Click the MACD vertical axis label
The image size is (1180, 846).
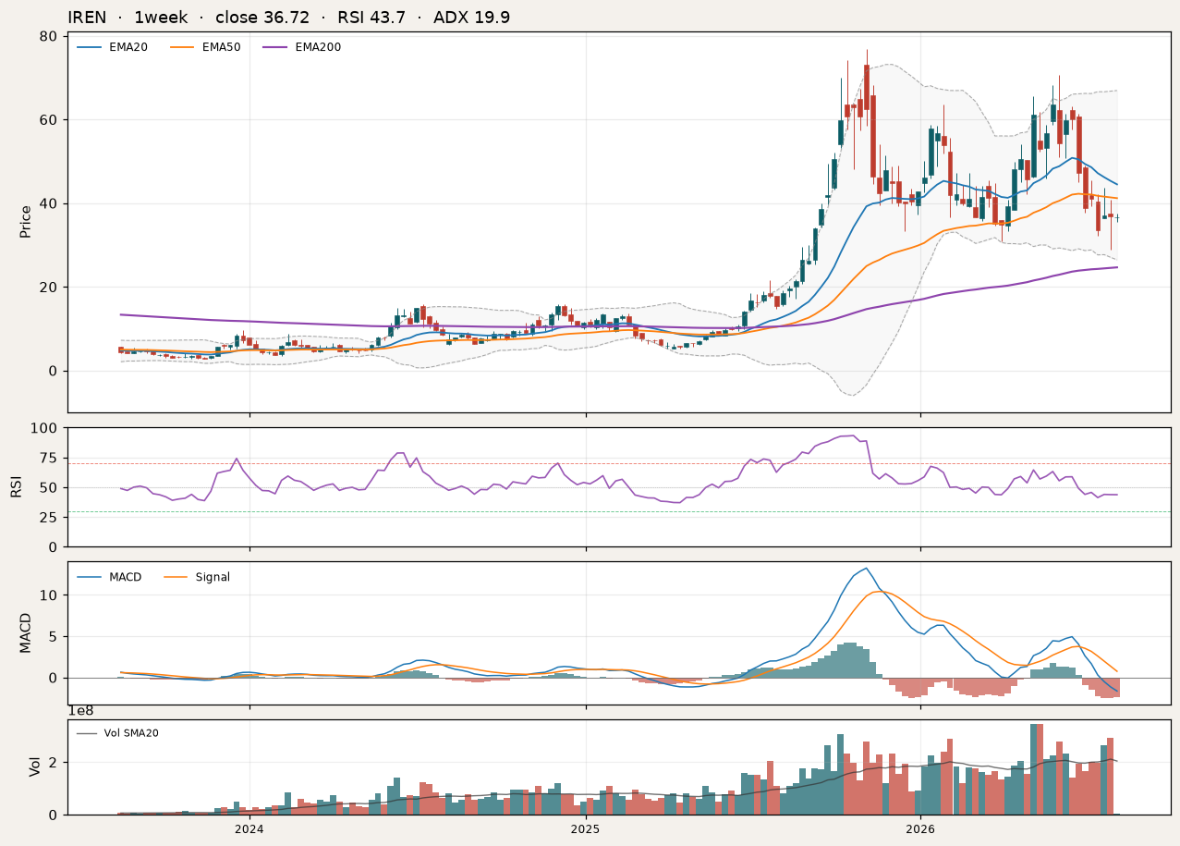tap(26, 632)
